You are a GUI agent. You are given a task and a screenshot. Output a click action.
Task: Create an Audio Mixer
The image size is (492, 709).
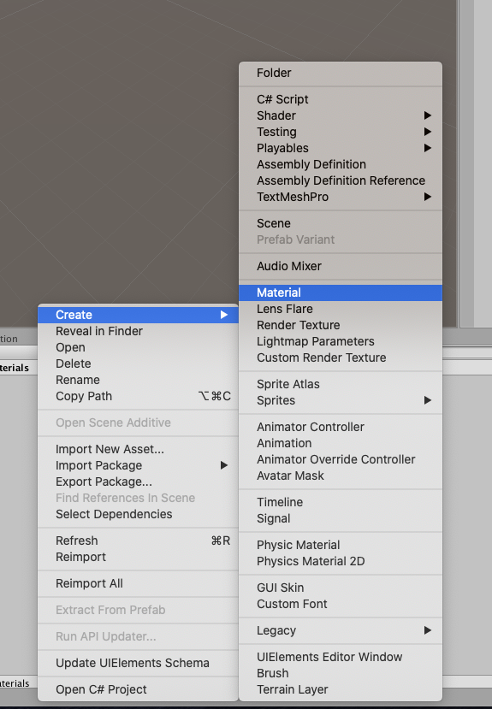pyautogui.click(x=341, y=266)
